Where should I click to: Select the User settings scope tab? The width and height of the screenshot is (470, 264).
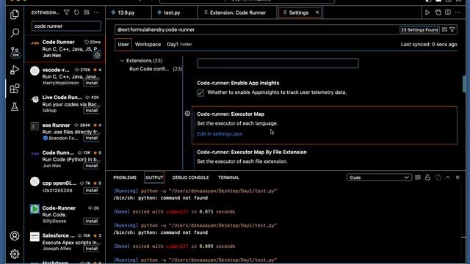123,44
